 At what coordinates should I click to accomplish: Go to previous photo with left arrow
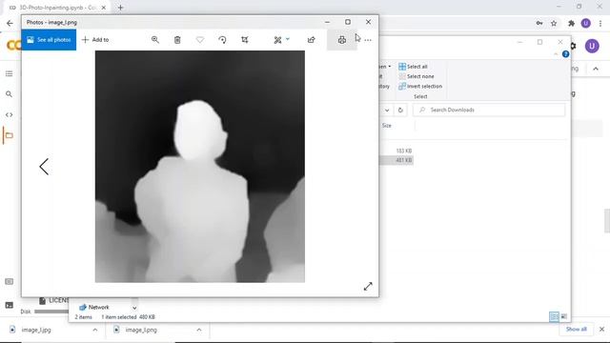44,167
